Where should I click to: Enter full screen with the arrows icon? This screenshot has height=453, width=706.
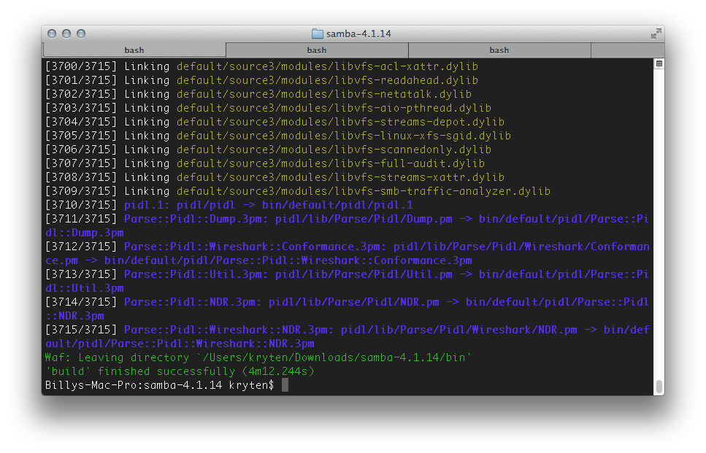[656, 34]
